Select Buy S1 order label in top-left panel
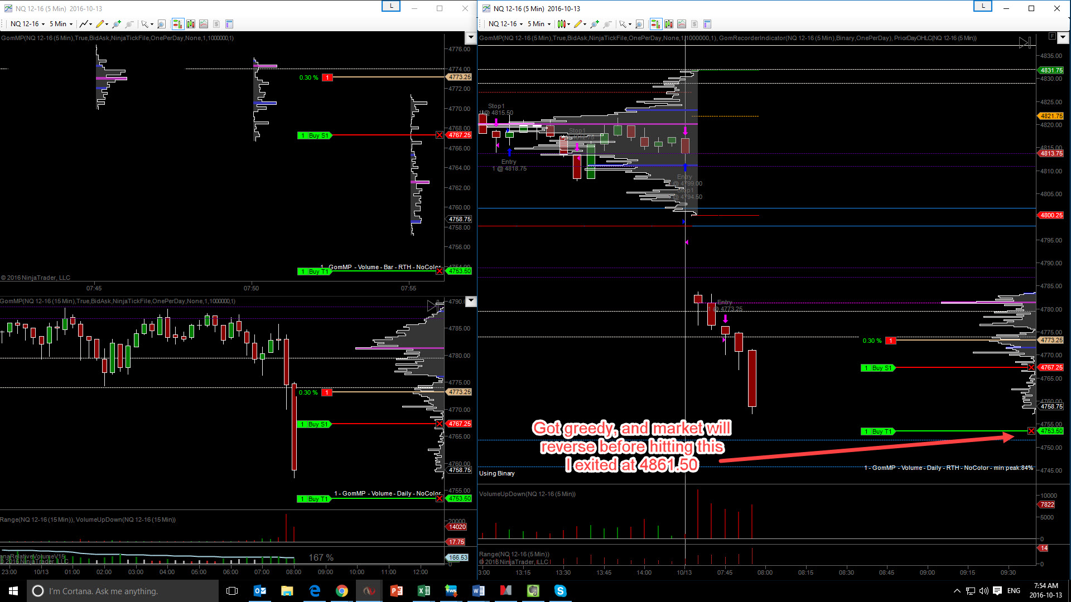 [314, 135]
